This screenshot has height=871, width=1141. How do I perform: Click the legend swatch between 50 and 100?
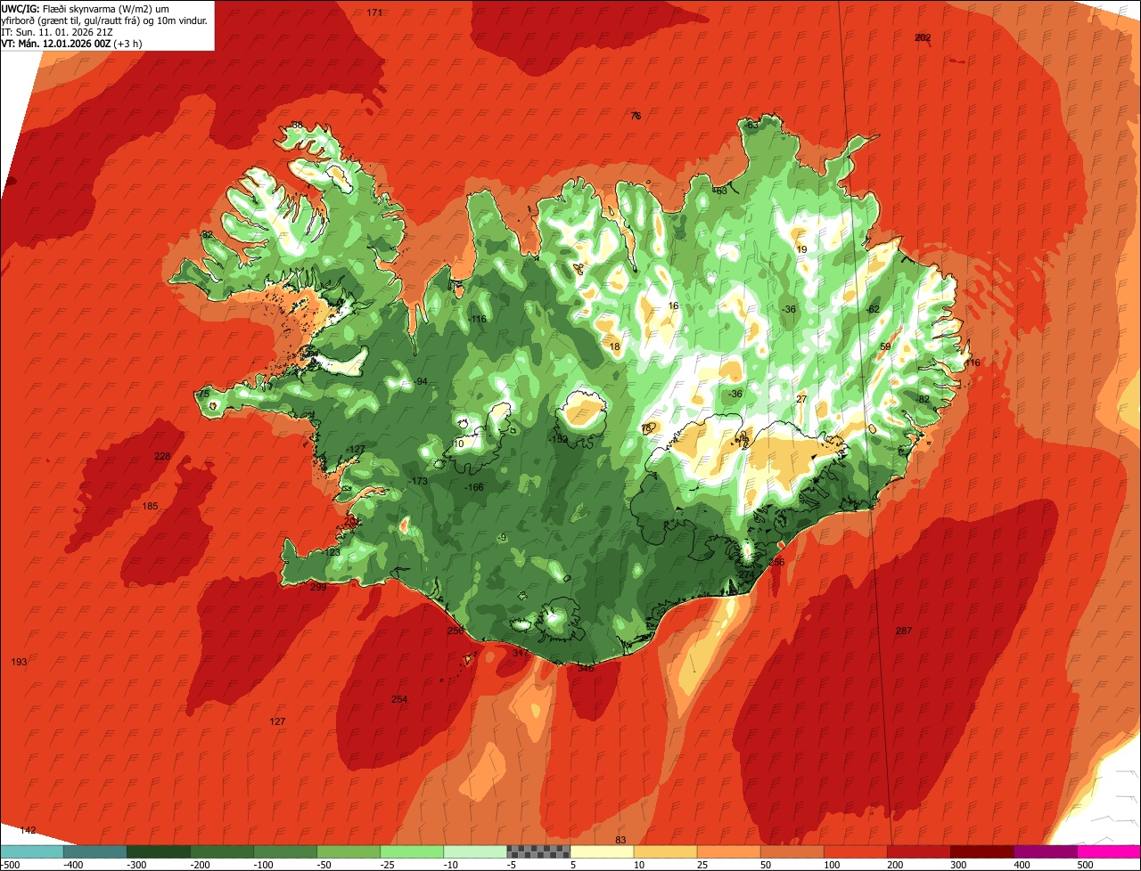[792, 851]
